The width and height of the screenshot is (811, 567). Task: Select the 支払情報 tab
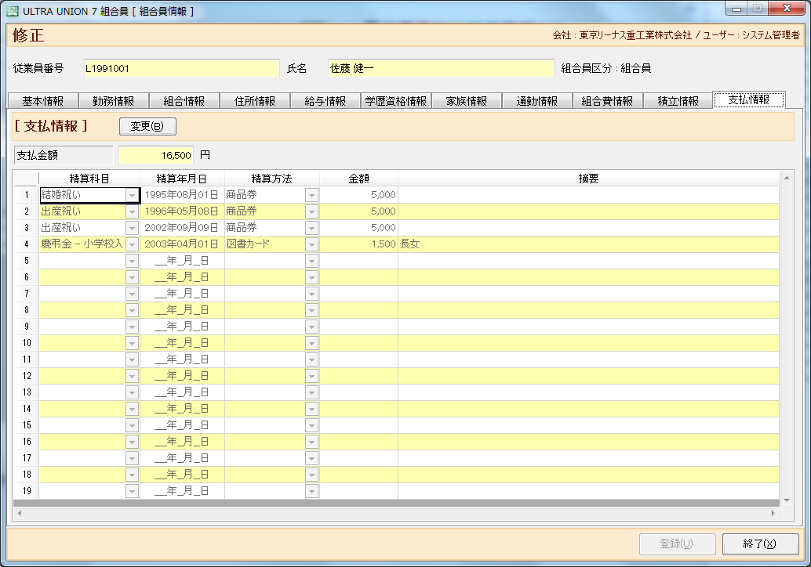(749, 99)
